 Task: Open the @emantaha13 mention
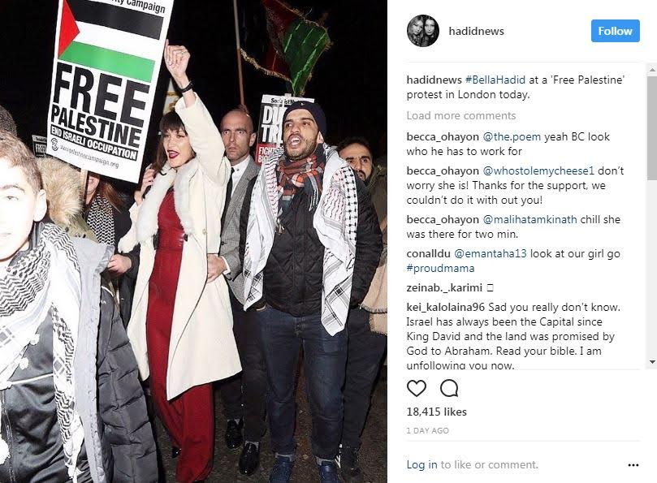coord(491,253)
